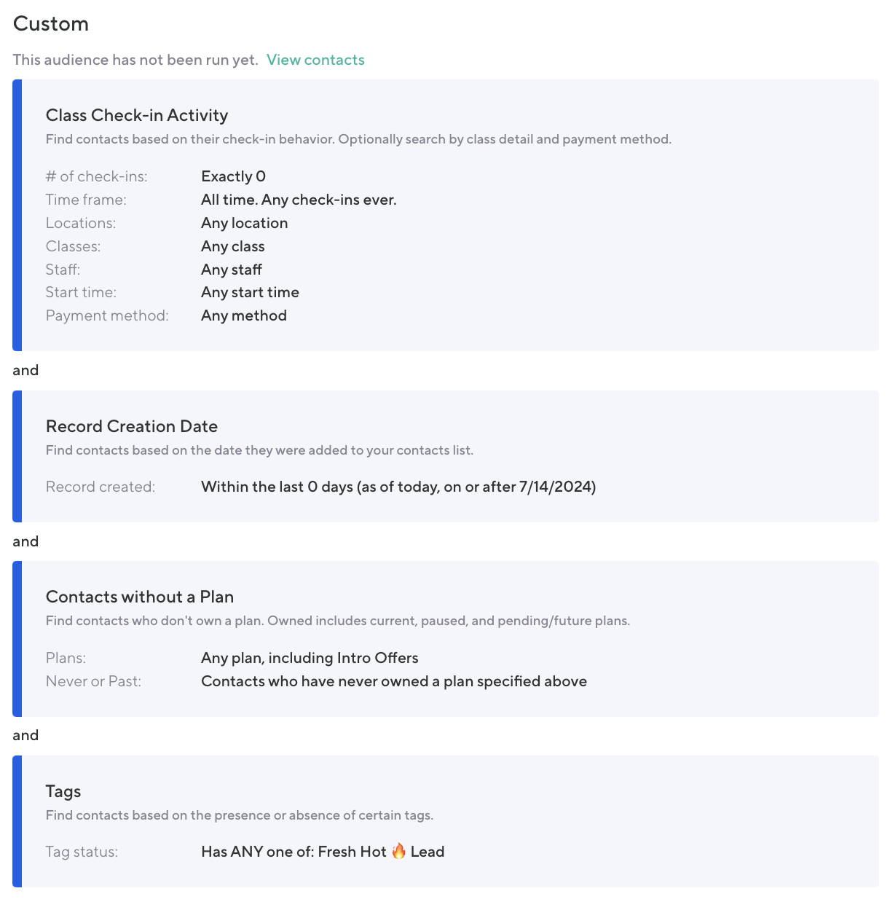Click the fire emoji in the tag name

pyautogui.click(x=398, y=851)
